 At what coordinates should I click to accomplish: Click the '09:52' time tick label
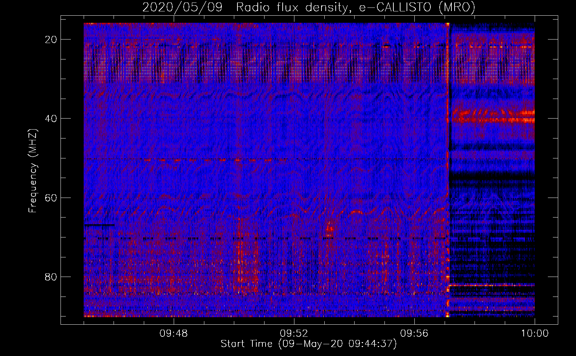pyautogui.click(x=294, y=334)
